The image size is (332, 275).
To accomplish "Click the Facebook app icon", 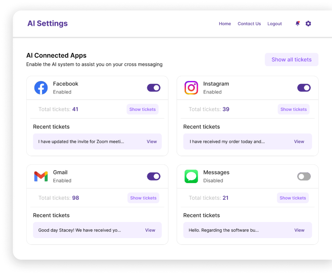I will click(x=41, y=88).
